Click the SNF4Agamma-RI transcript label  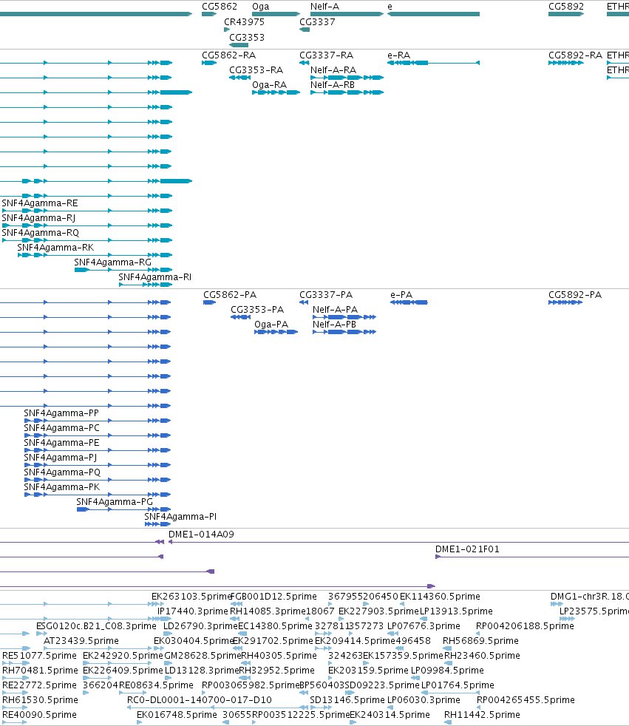tap(155, 277)
